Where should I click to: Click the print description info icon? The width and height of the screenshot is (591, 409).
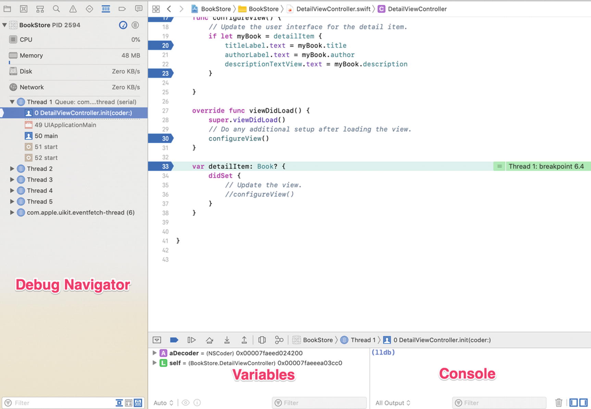[x=197, y=403]
